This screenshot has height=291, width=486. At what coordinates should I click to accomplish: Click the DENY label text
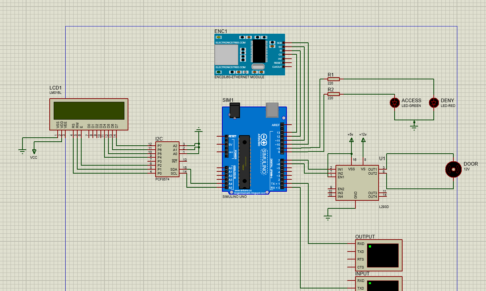tap(447, 100)
